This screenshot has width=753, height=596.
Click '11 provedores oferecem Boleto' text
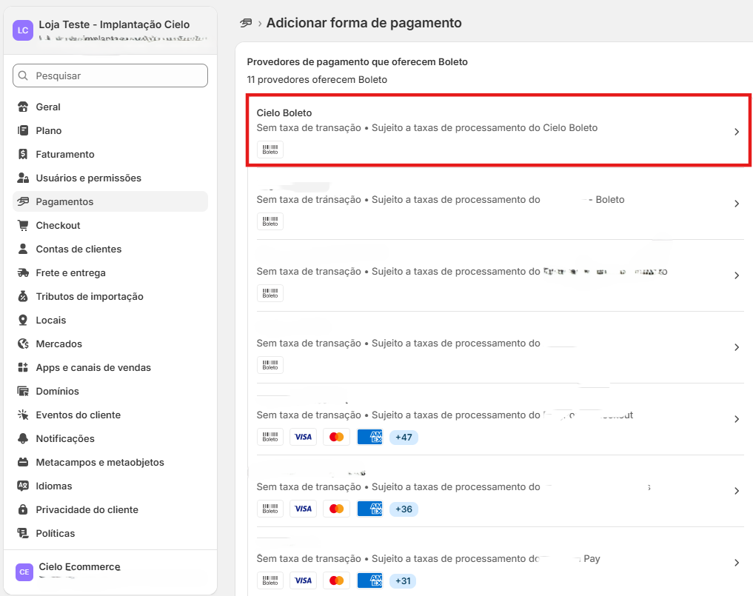point(317,79)
